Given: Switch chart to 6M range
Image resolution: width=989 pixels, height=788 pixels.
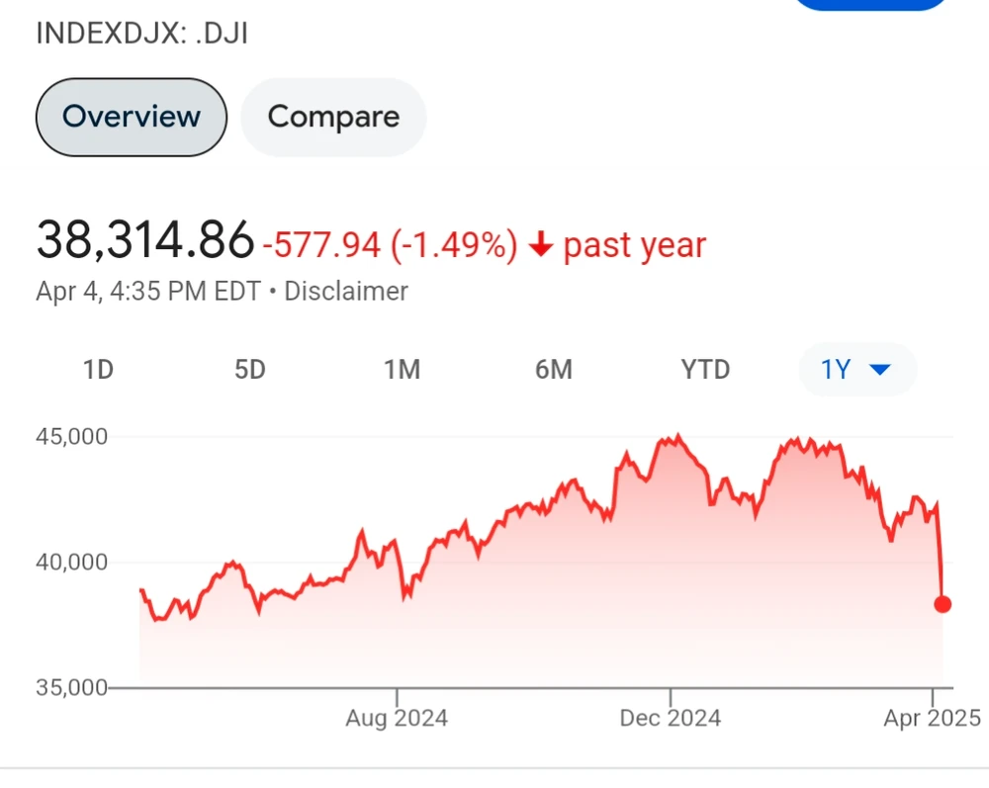Looking at the screenshot, I should (x=554, y=370).
